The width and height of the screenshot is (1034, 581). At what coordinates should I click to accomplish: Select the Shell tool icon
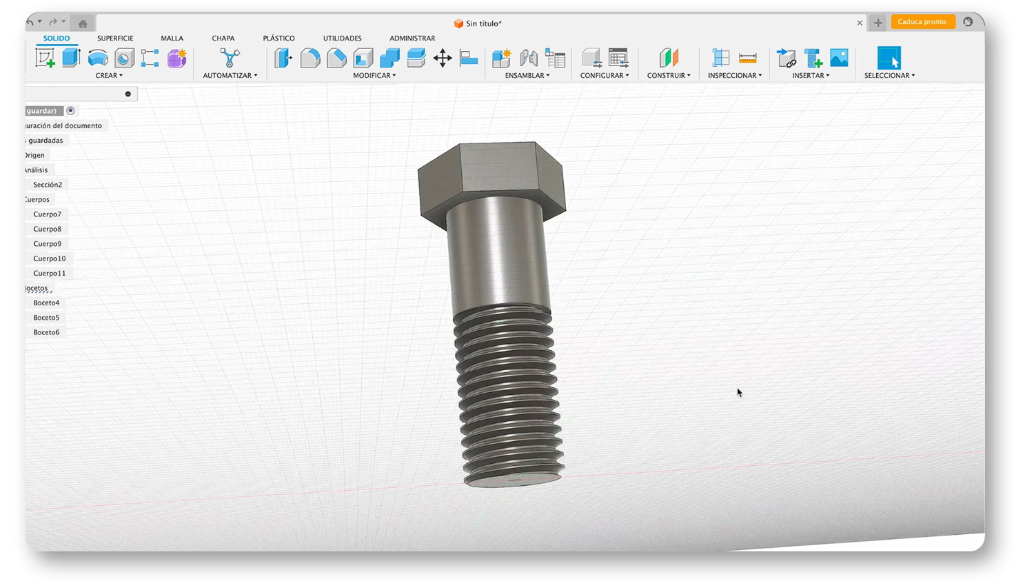[363, 59]
